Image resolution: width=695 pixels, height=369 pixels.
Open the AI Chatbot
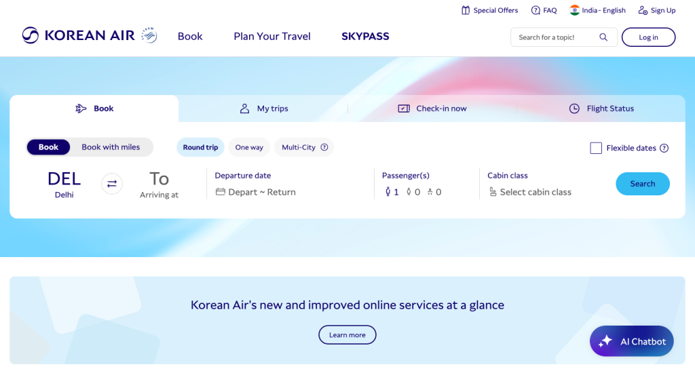pyautogui.click(x=631, y=341)
